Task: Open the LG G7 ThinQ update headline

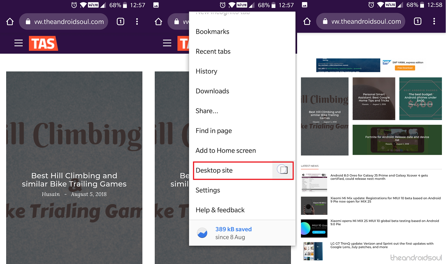Action: pos(382,245)
